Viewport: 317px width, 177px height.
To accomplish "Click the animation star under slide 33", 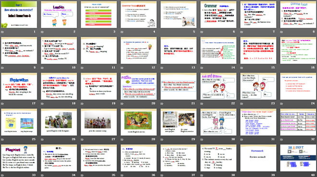I will [x=2, y=175].
